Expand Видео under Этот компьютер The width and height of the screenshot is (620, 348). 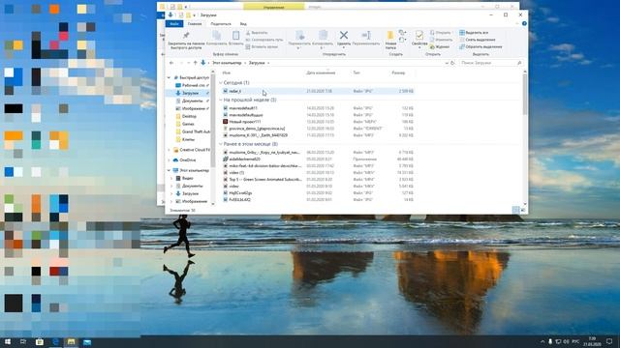pos(172,178)
